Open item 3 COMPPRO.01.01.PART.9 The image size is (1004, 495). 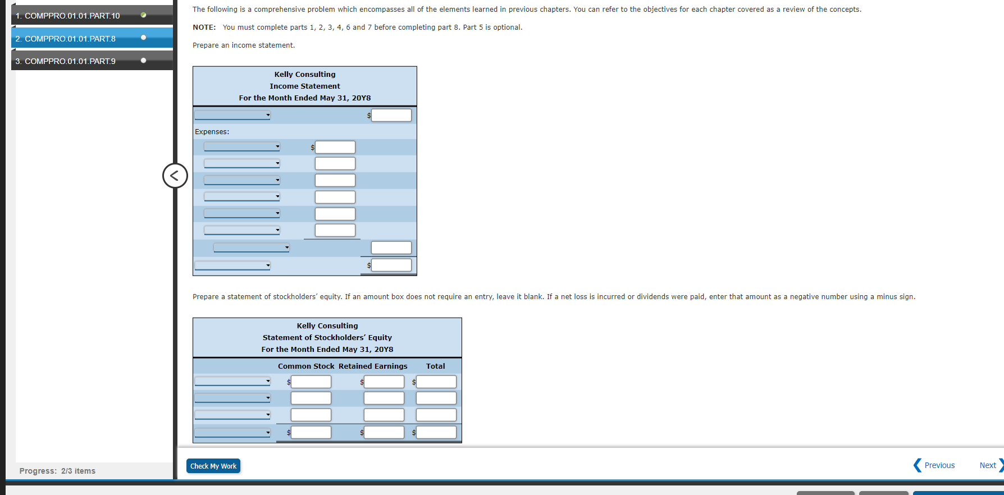[x=92, y=61]
